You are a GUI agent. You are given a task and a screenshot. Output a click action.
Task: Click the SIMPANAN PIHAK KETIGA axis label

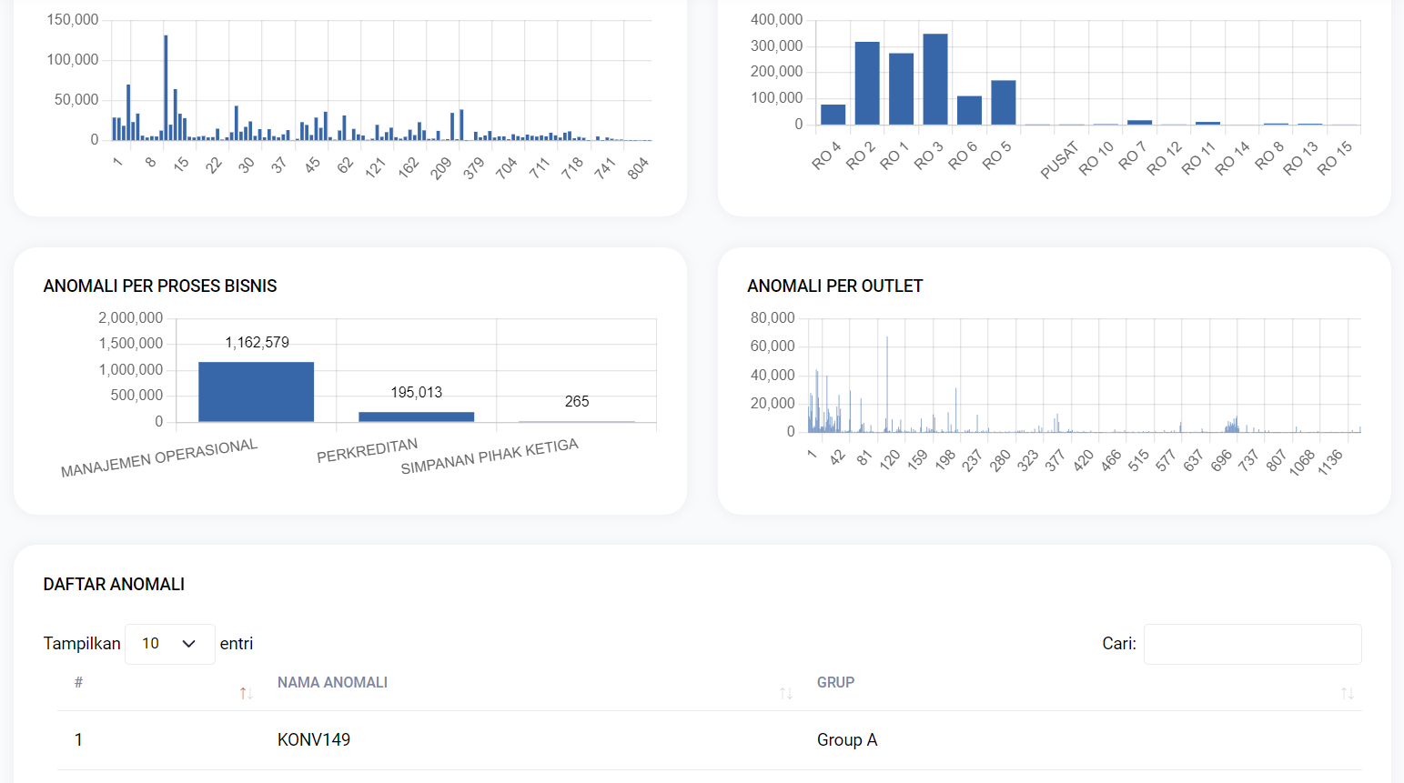click(x=490, y=457)
